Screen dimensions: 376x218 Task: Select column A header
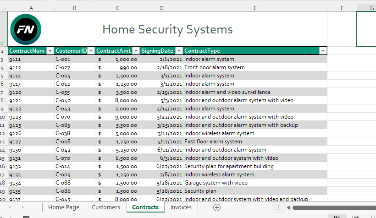click(31, 8)
